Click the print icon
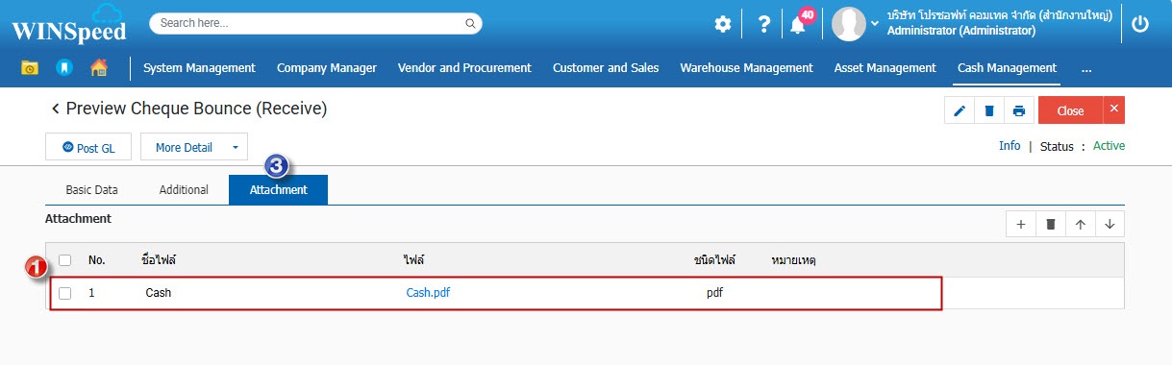 tap(1018, 110)
